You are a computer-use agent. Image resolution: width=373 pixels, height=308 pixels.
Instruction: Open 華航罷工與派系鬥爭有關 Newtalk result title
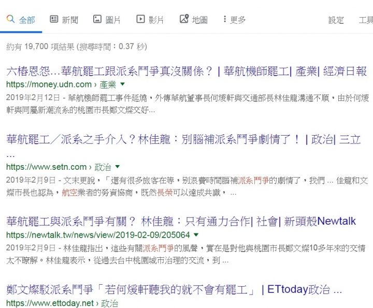pos(181,222)
